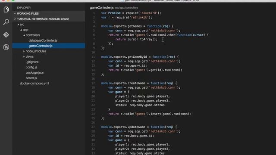Click the insert(game).run(conn) return statement

[x=150, y=114]
